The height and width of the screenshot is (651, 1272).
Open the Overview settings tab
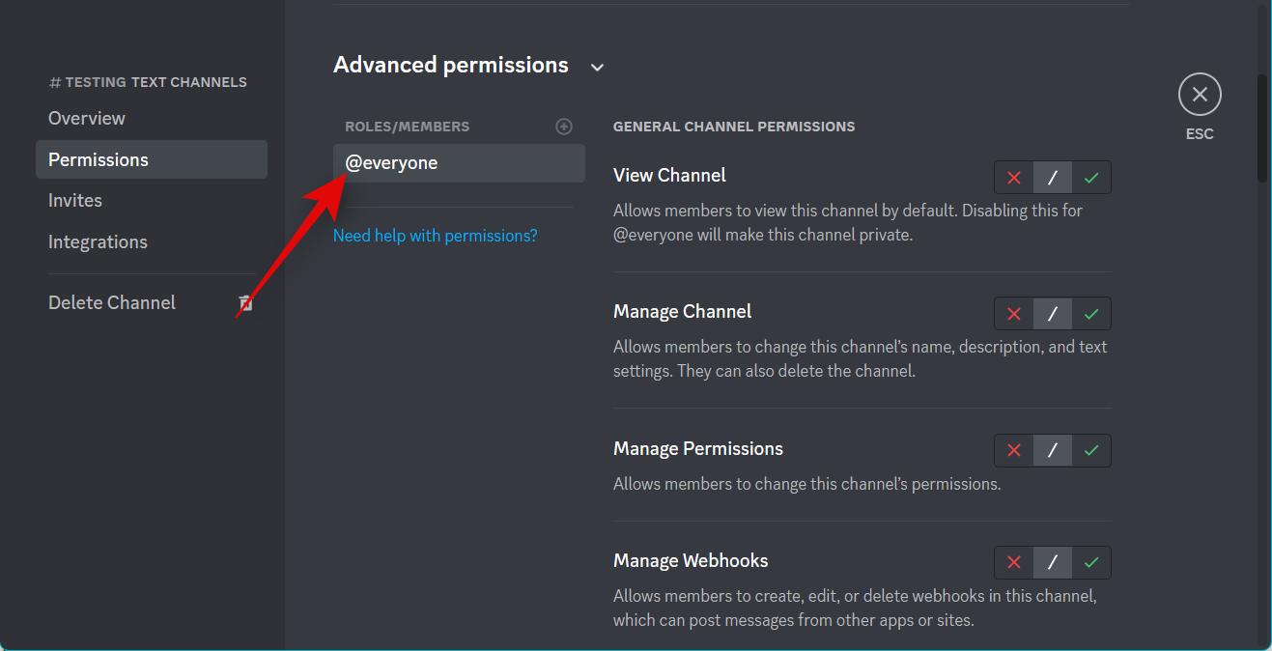(87, 118)
